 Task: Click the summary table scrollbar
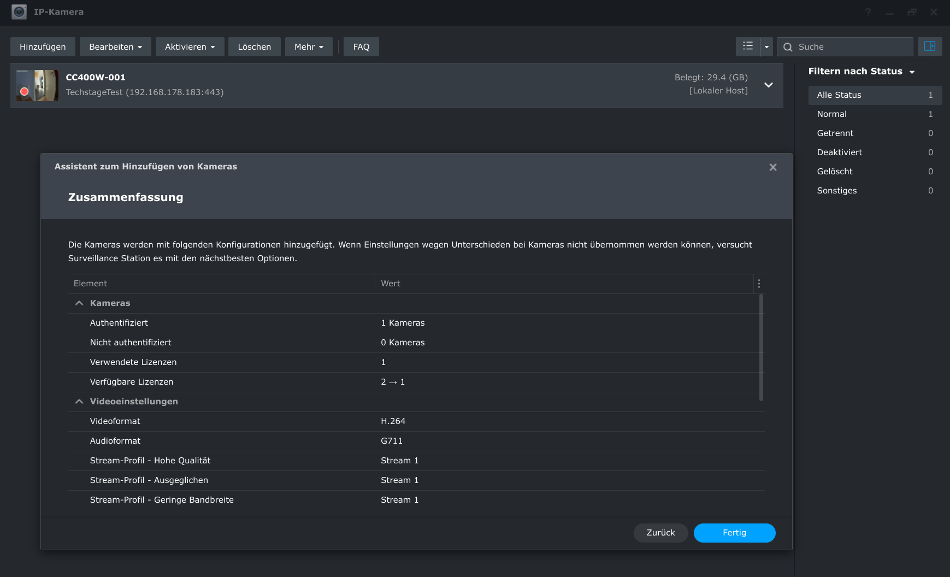click(x=761, y=348)
